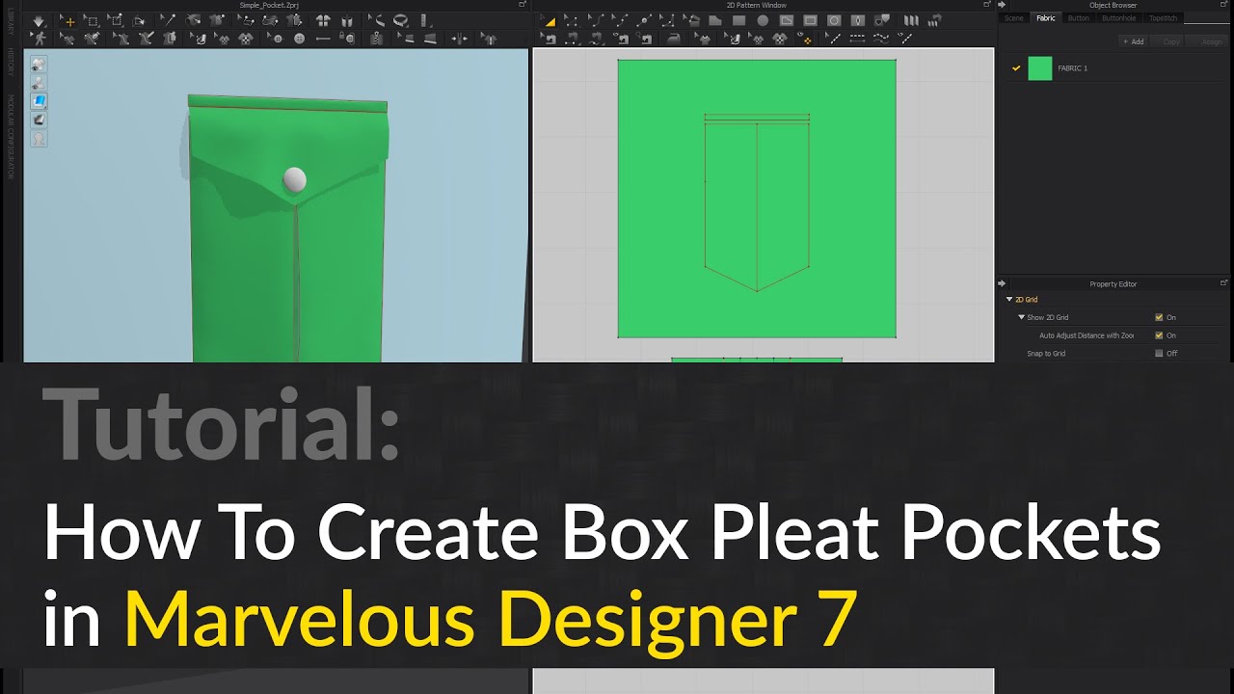Select the Dart tool in 2D toolbar
This screenshot has width=1234, height=694.
pos(858,21)
